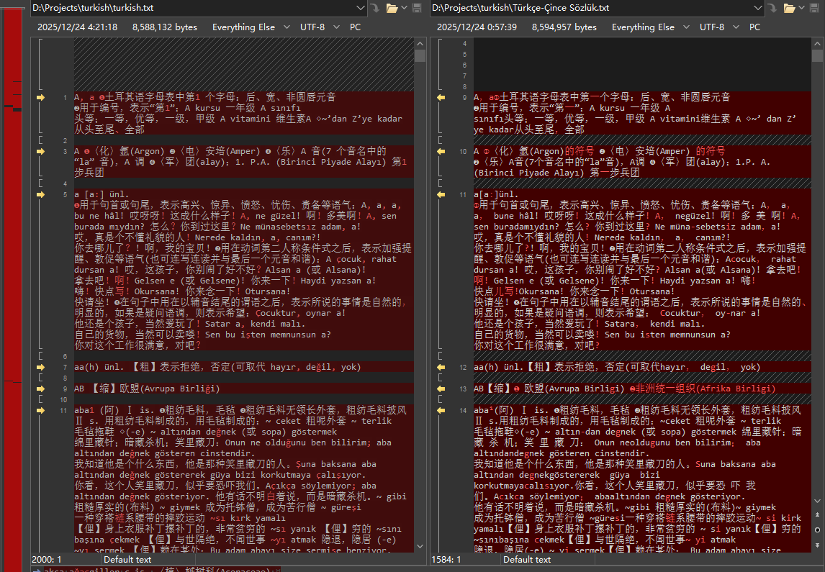Screen dimensions: 825x572
Task: Click the right pane UTF-8 encoding label
Action: pyautogui.click(x=711, y=27)
